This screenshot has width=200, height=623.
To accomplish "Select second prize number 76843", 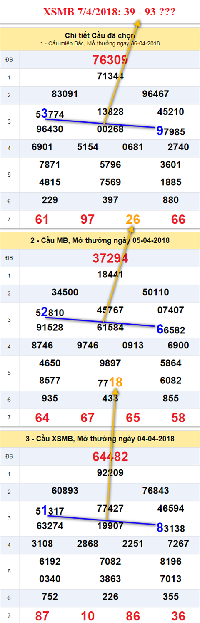I will tap(155, 491).
